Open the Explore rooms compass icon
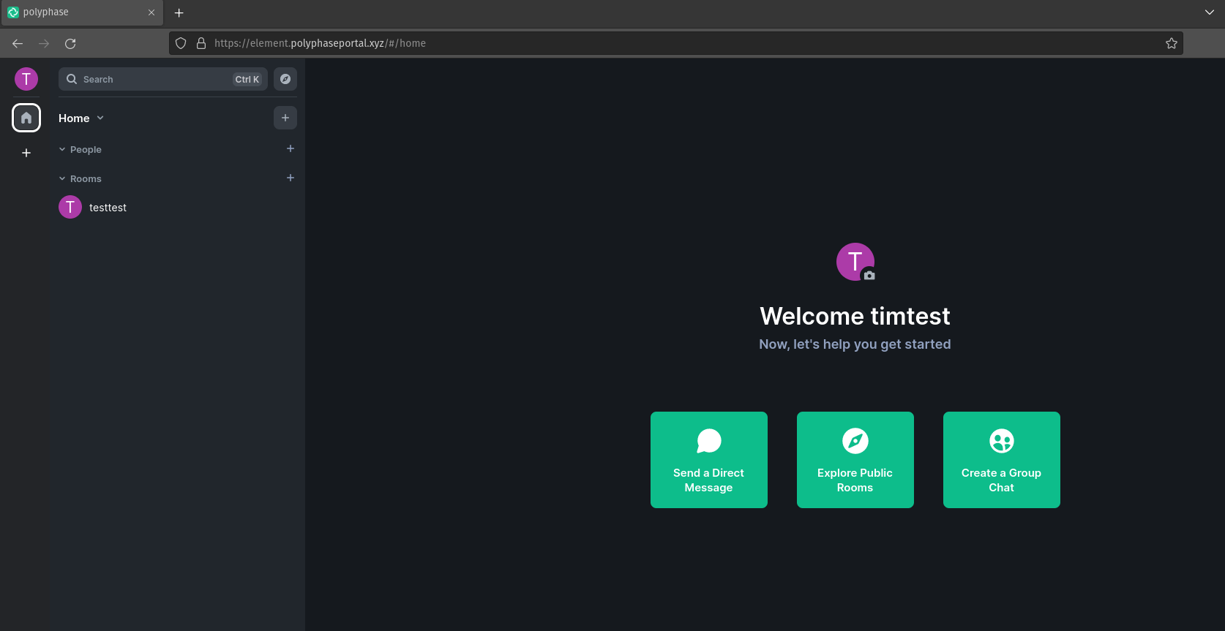Viewport: 1225px width, 631px height. coord(285,79)
